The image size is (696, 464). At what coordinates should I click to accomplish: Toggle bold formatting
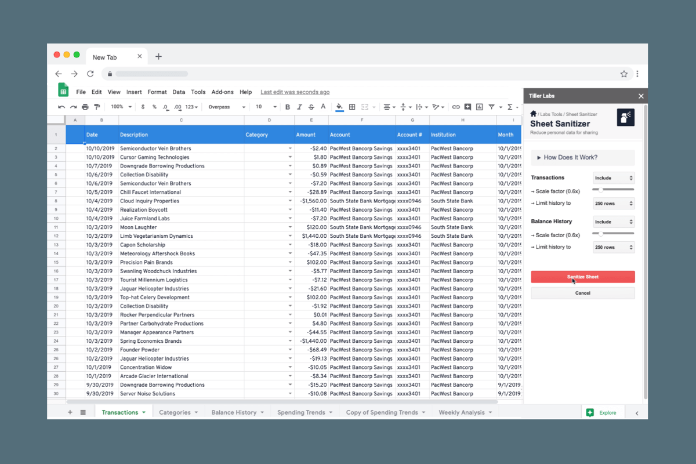click(x=288, y=107)
